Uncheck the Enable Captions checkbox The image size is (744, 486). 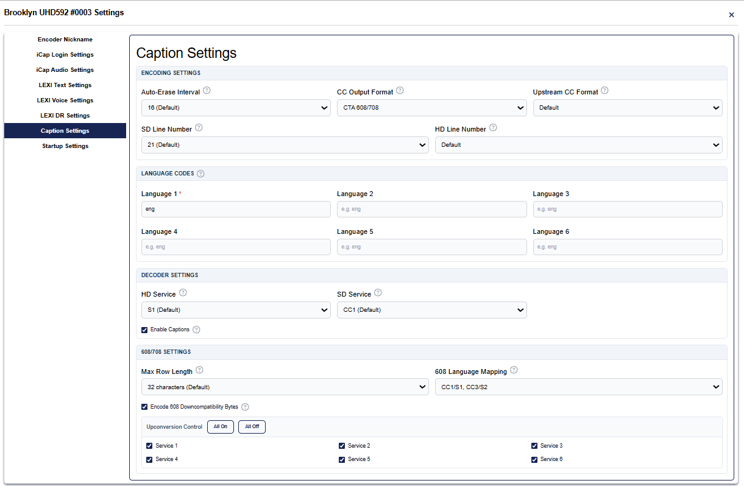pyautogui.click(x=144, y=330)
